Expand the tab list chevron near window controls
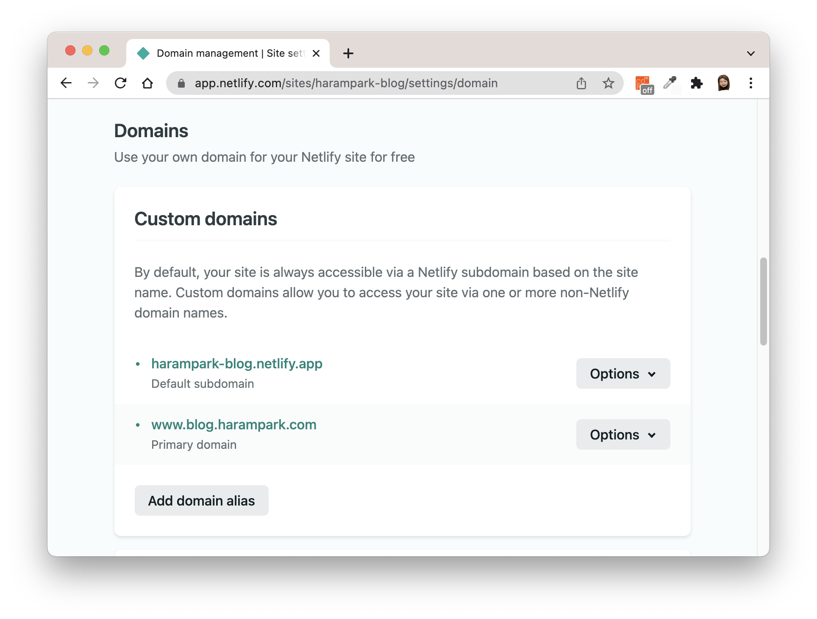Image resolution: width=817 pixels, height=619 pixels. [x=750, y=53]
